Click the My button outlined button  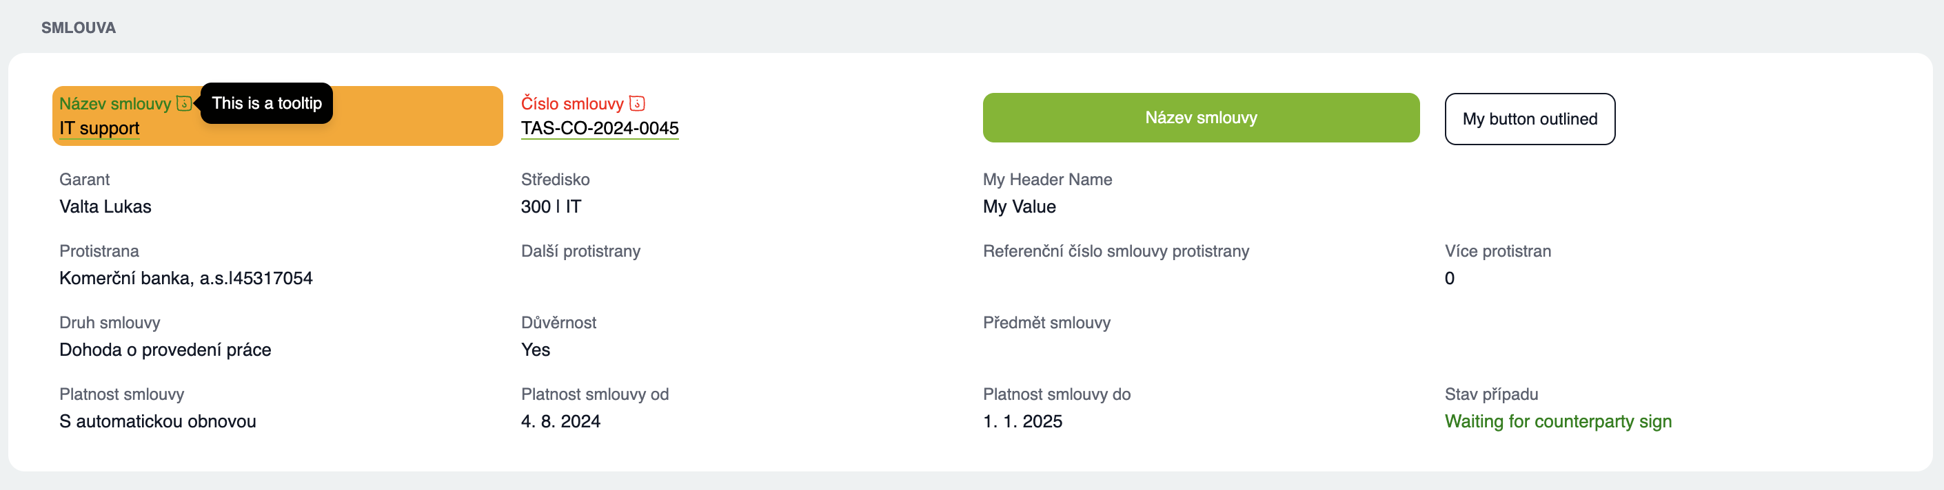click(x=1530, y=119)
